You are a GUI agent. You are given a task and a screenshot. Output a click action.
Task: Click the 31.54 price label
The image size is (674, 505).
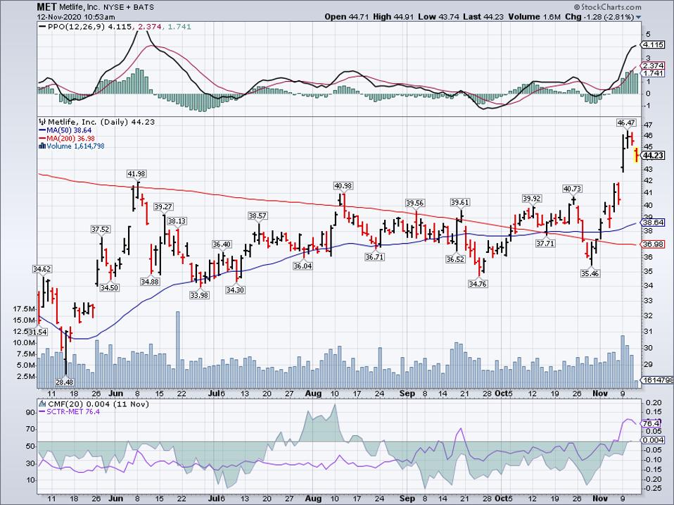38,332
